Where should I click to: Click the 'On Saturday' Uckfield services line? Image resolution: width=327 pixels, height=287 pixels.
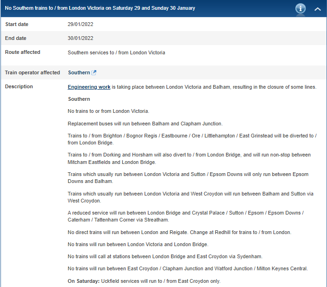pyautogui.click(x=144, y=281)
